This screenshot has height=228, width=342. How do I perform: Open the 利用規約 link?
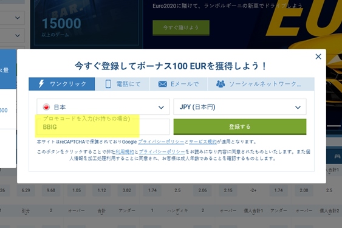125,151
